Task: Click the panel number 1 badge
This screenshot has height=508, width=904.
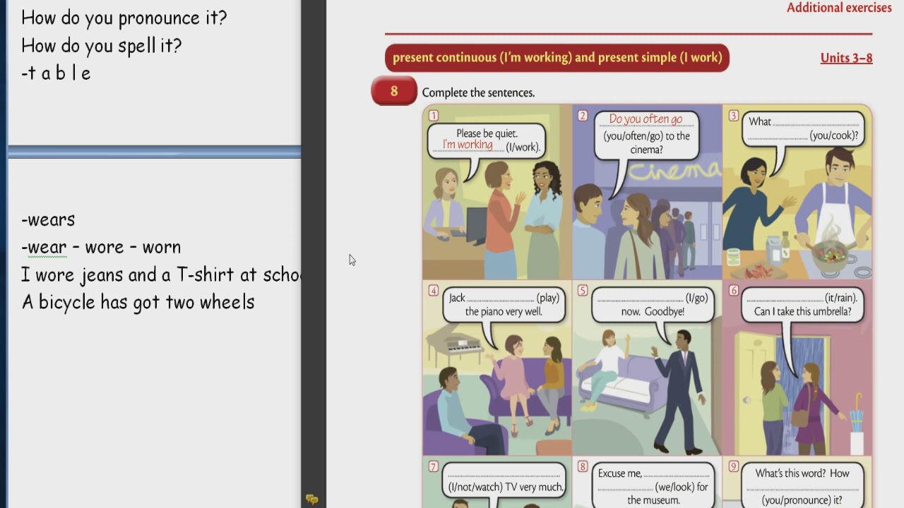Action: coord(433,115)
